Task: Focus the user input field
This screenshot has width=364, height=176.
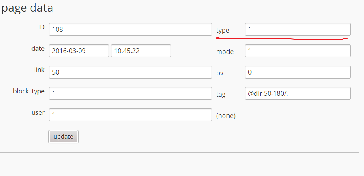Action: click(130, 115)
